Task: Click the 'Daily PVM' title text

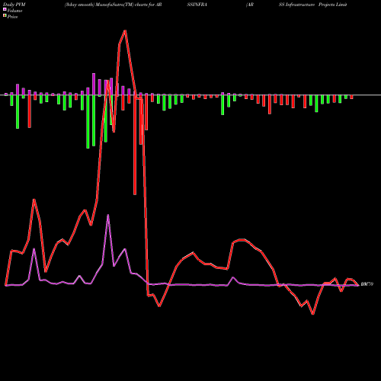Action: [x=14, y=5]
